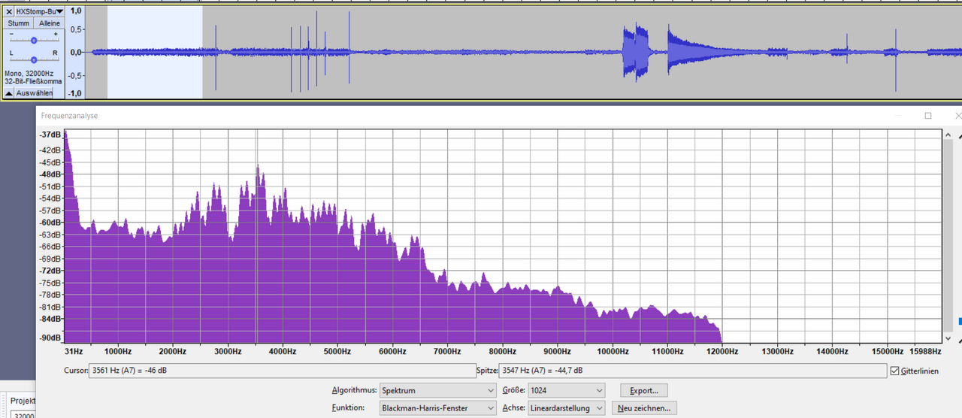962x418 pixels.
Task: Open the Größe dropdown set to 1024
Action: click(567, 390)
